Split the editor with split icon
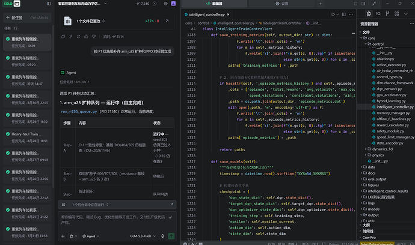The image size is (415, 245). (344, 14)
